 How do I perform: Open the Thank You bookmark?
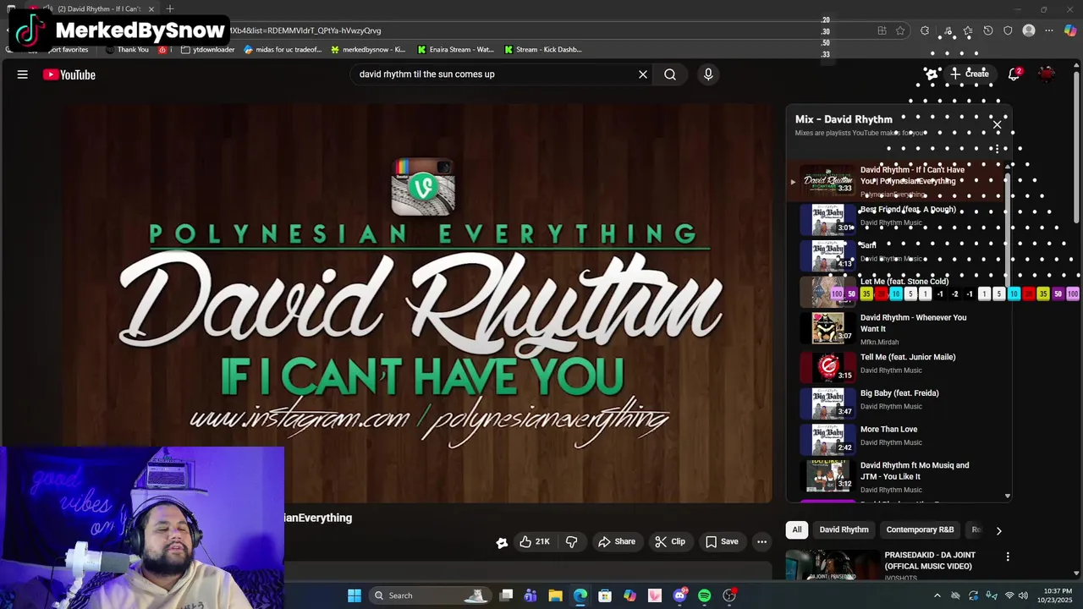tap(127, 49)
